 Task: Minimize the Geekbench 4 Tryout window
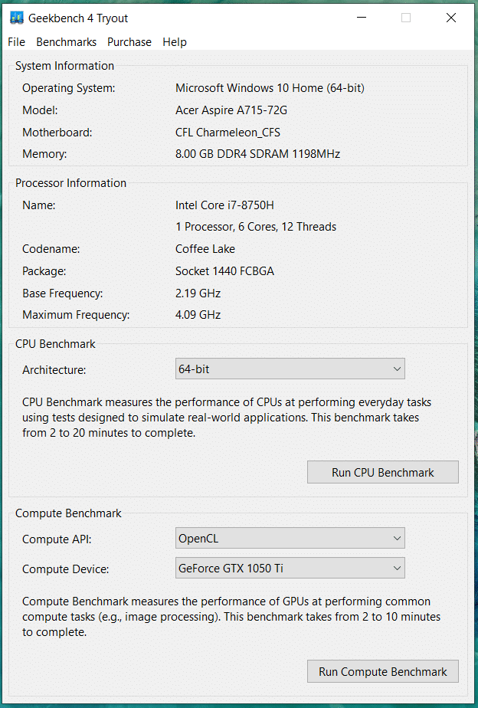click(x=361, y=18)
